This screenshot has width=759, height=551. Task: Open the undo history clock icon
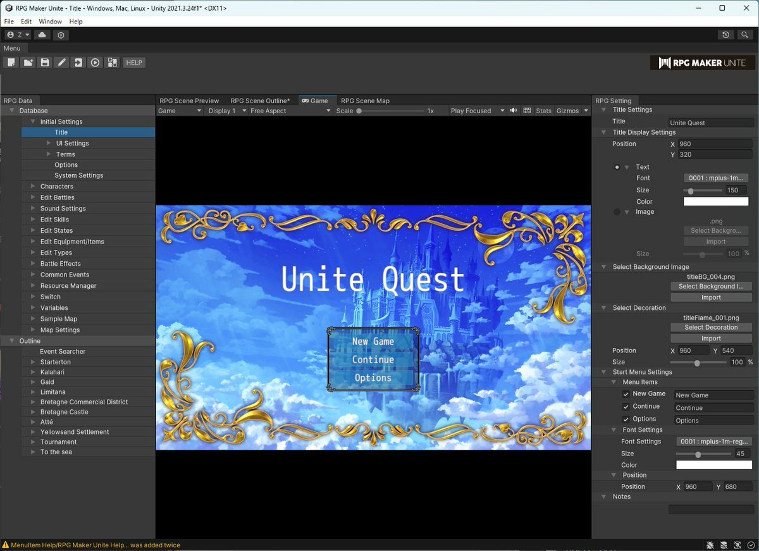pyautogui.click(x=726, y=35)
